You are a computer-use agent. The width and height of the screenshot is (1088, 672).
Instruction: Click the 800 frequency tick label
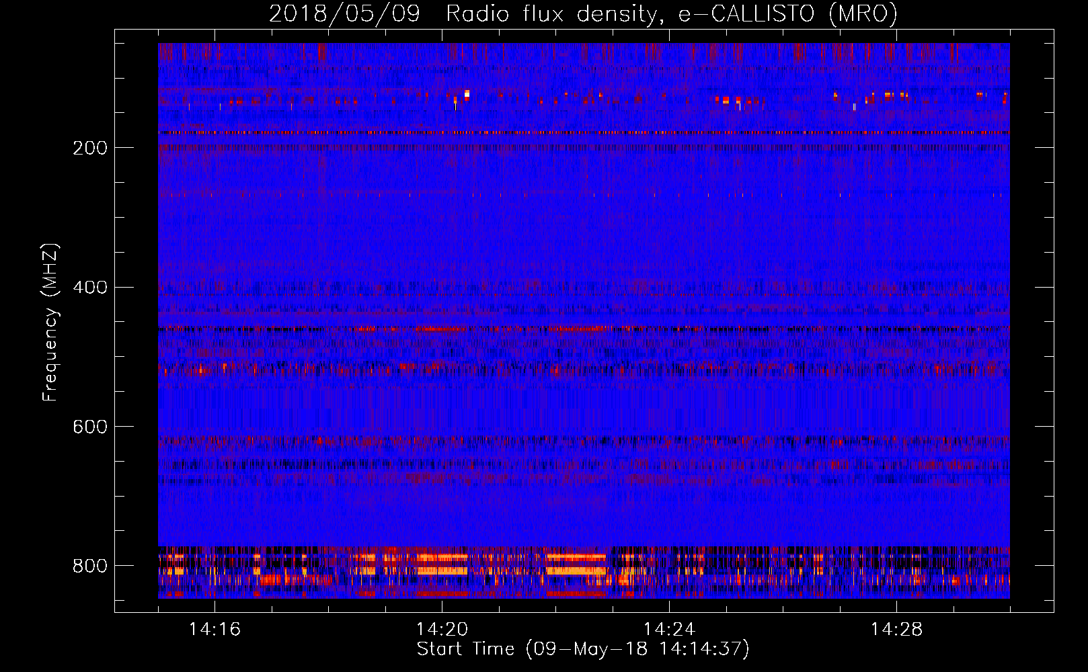(89, 566)
